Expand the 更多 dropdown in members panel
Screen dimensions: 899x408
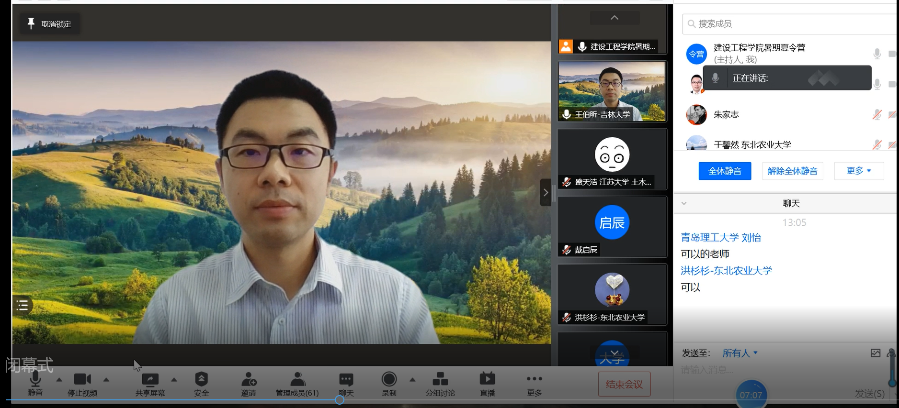858,171
